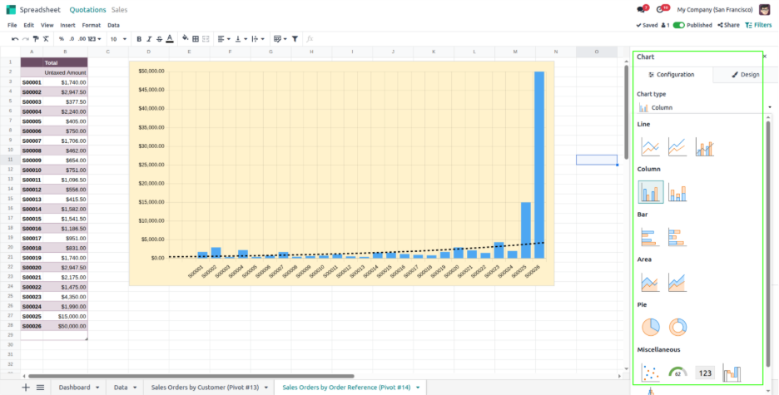Open the messages chat icon in the header
This screenshot has width=779, height=395.
[x=642, y=9]
